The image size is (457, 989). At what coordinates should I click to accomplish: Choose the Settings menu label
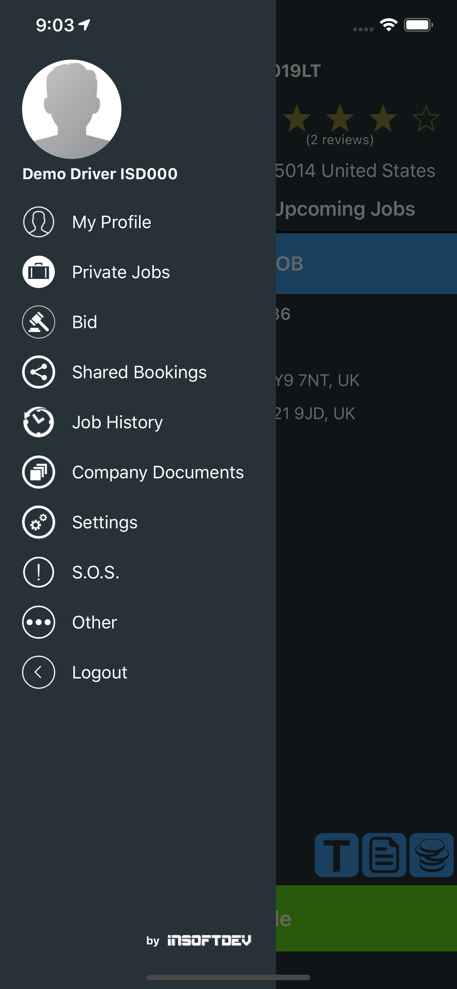105,522
